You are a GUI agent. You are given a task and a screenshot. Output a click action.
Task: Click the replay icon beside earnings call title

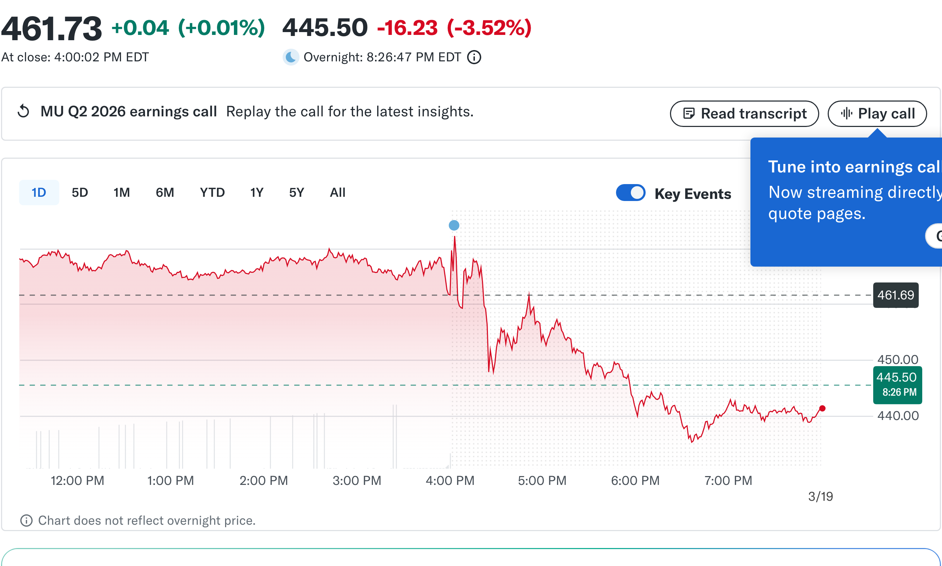(x=23, y=112)
